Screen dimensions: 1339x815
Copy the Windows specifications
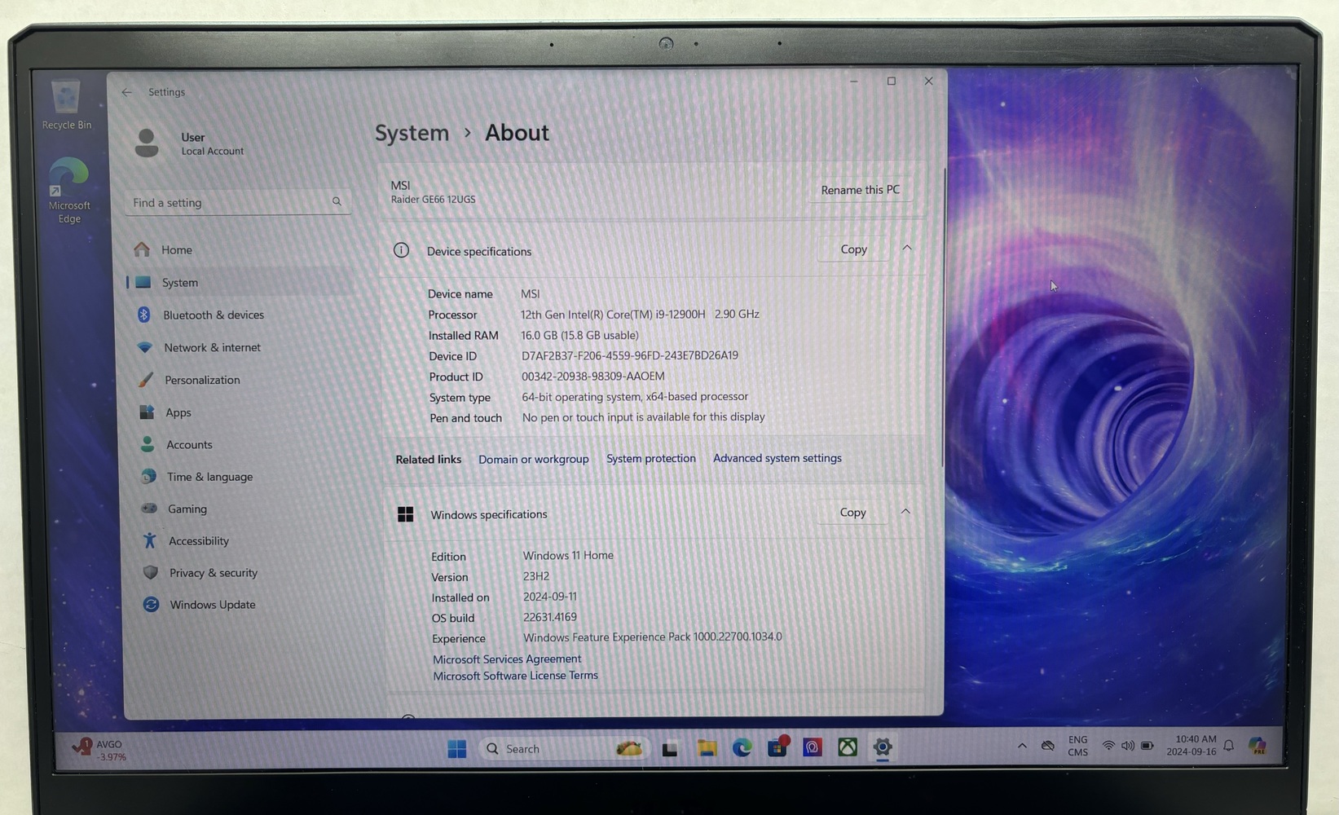(852, 512)
